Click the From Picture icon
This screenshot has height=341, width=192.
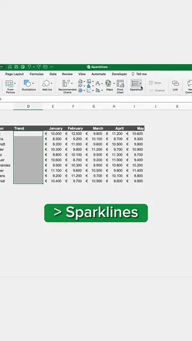(9, 84)
